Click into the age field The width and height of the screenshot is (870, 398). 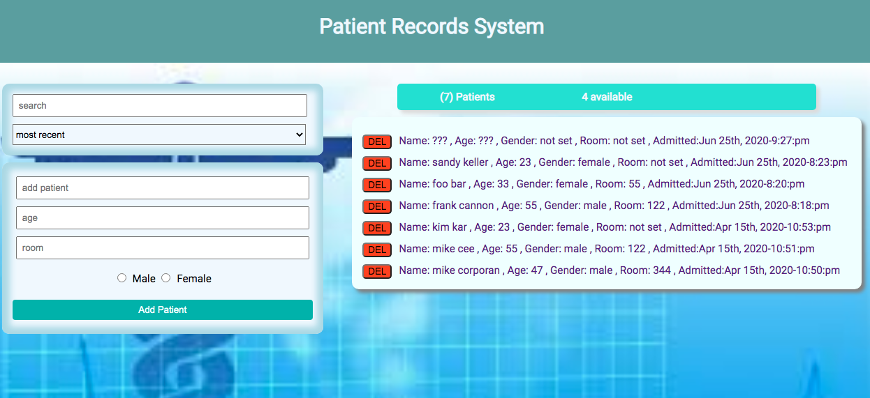[163, 217]
